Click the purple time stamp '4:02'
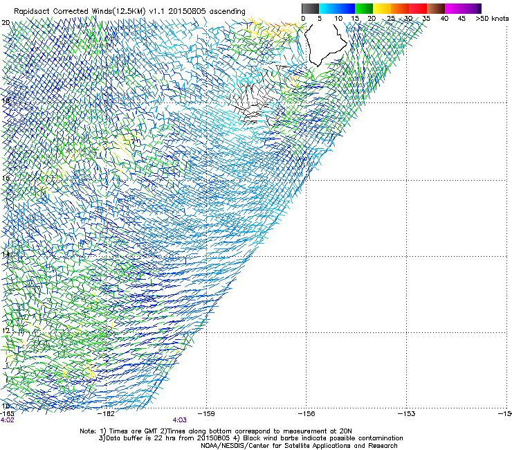This screenshot has width=512, height=450. (x=8, y=420)
